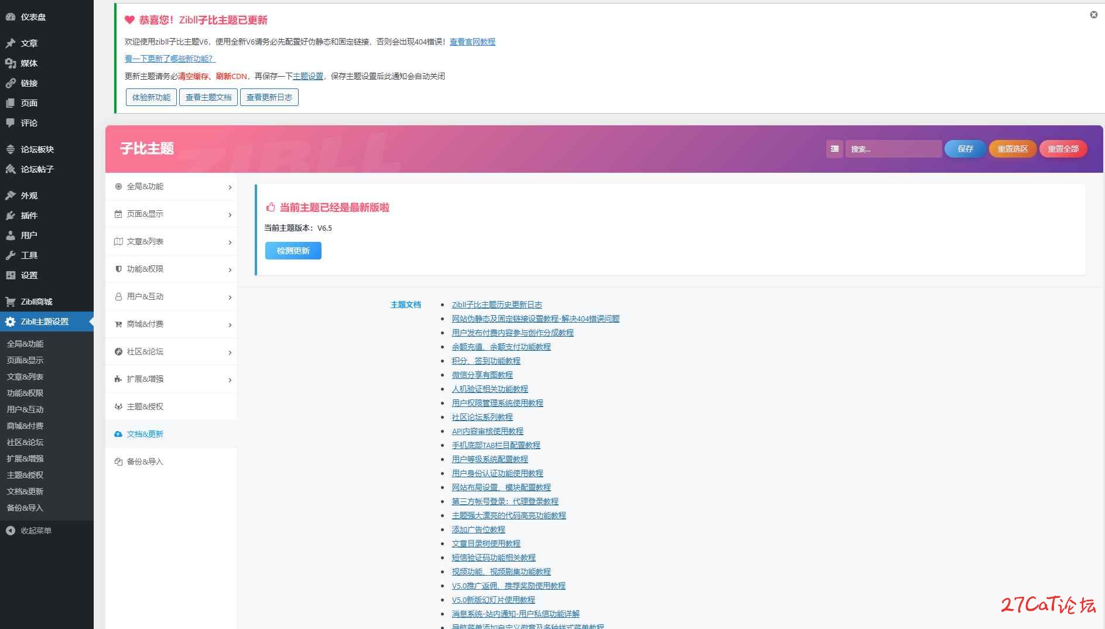Click the 检测更新 button
This screenshot has height=629, width=1105.
coord(293,251)
